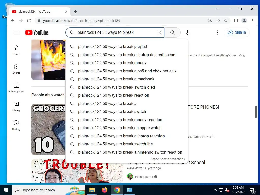The width and height of the screenshot is (260, 195).
Task: Open the fire video thumbnail
Action: (48, 60)
